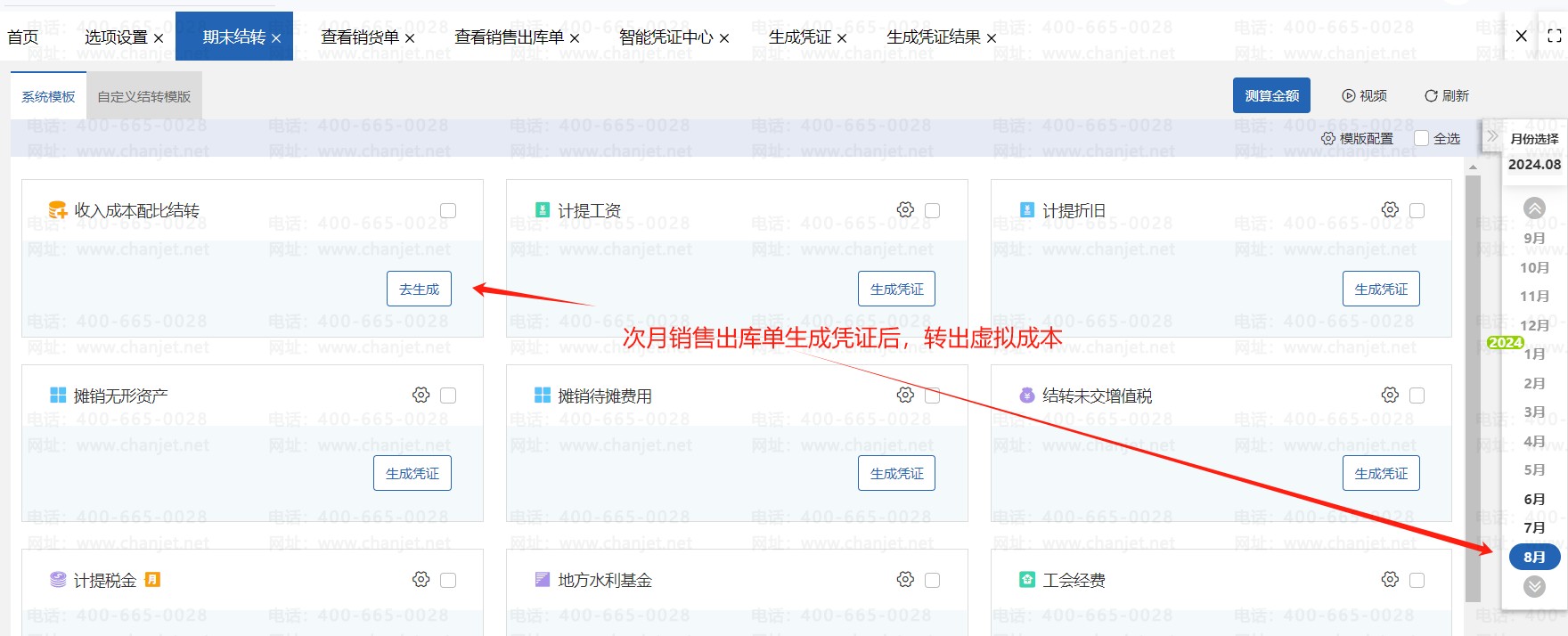Open 模版配置 settings
The image size is (1568, 636).
click(1357, 138)
